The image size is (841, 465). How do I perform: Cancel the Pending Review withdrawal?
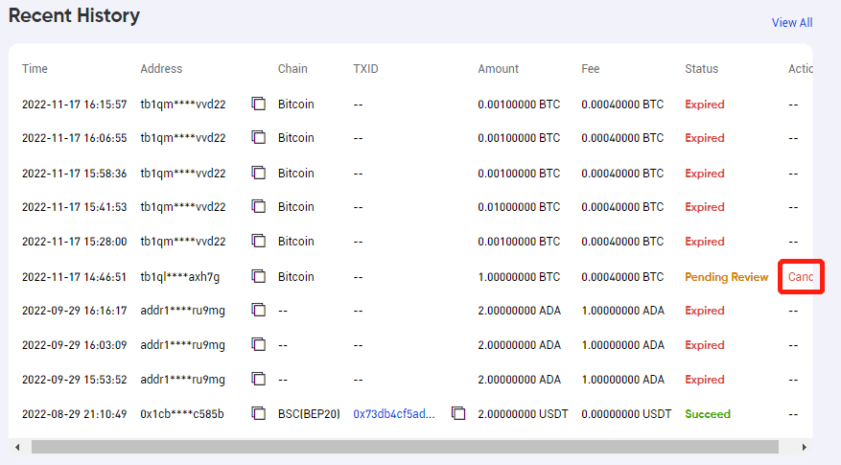point(801,277)
